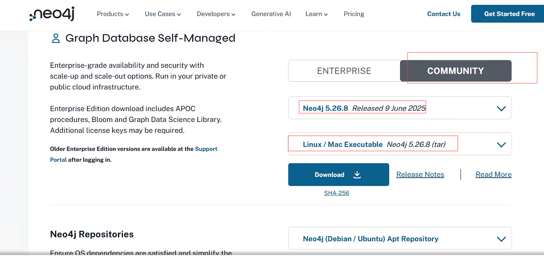The height and width of the screenshot is (256, 544).
Task: Click the download arrow icon on Download button
Action: pos(357,175)
